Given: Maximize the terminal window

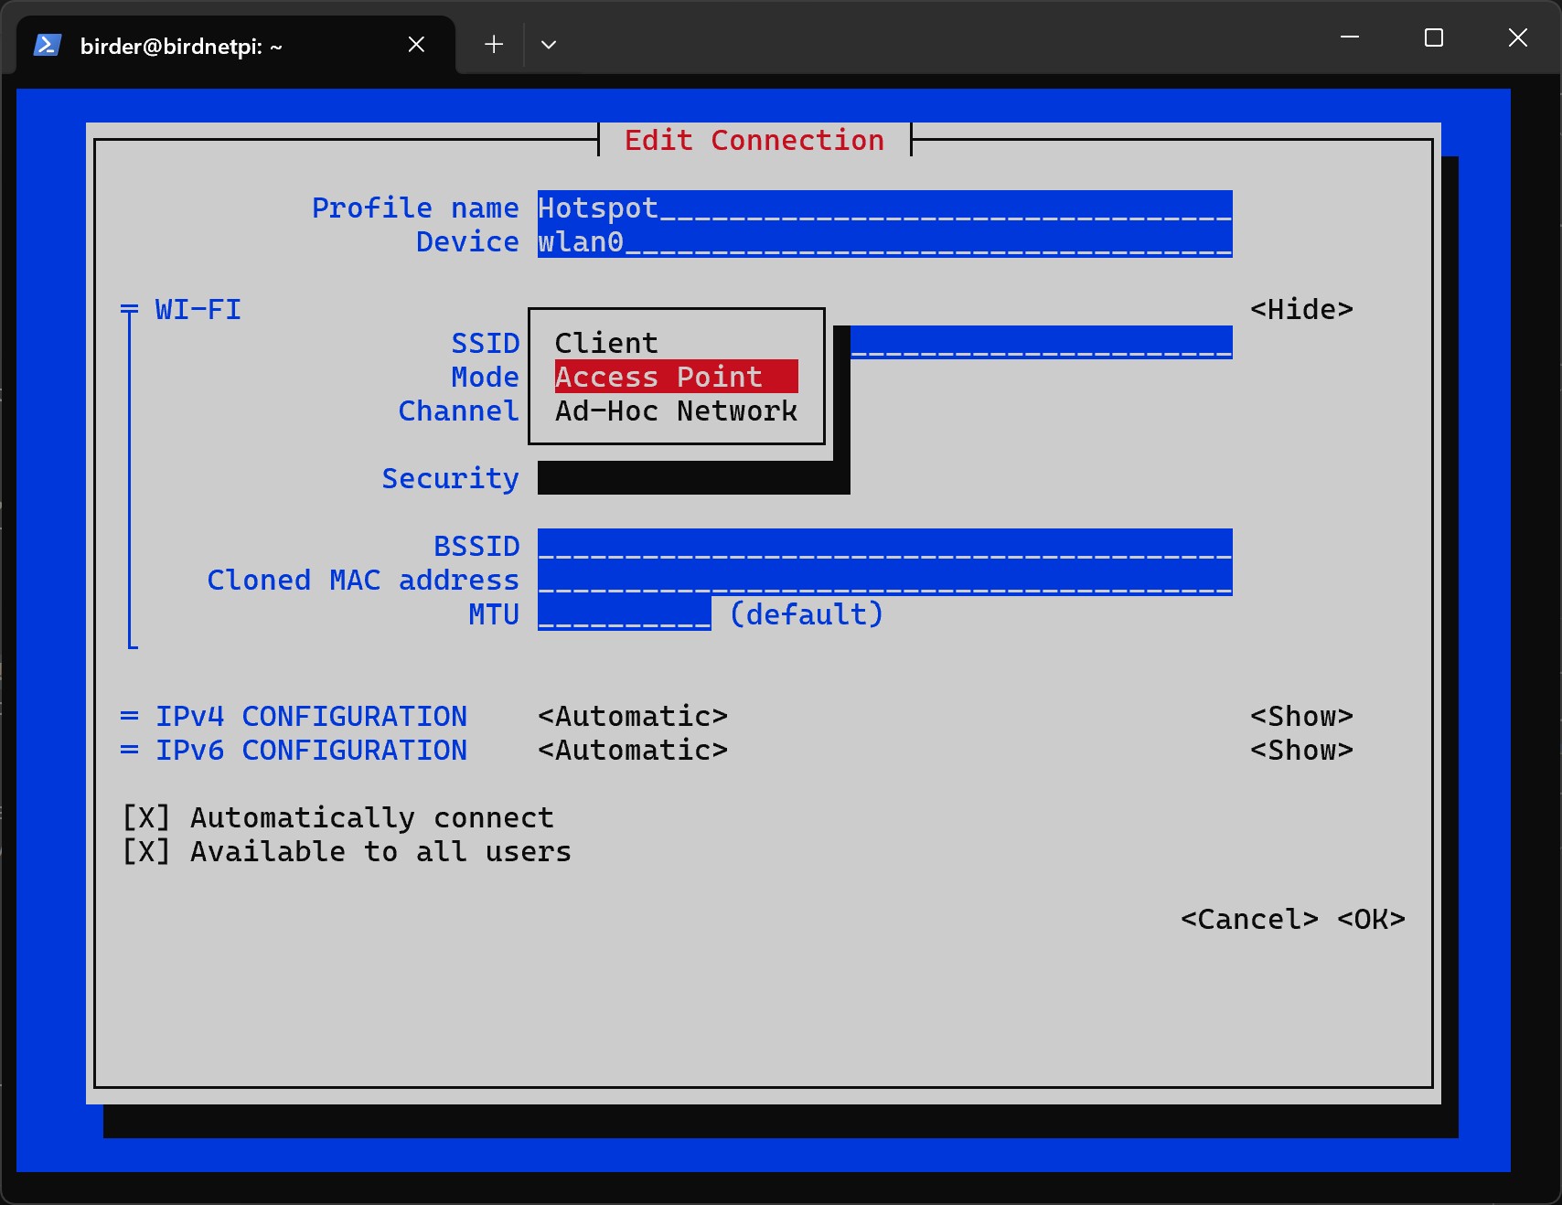Looking at the screenshot, I should [x=1434, y=37].
